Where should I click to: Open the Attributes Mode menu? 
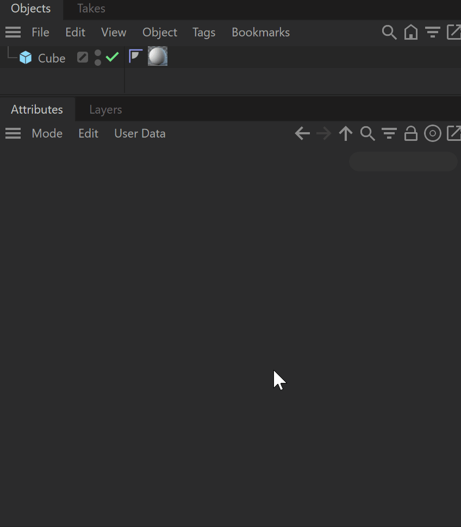click(x=47, y=133)
